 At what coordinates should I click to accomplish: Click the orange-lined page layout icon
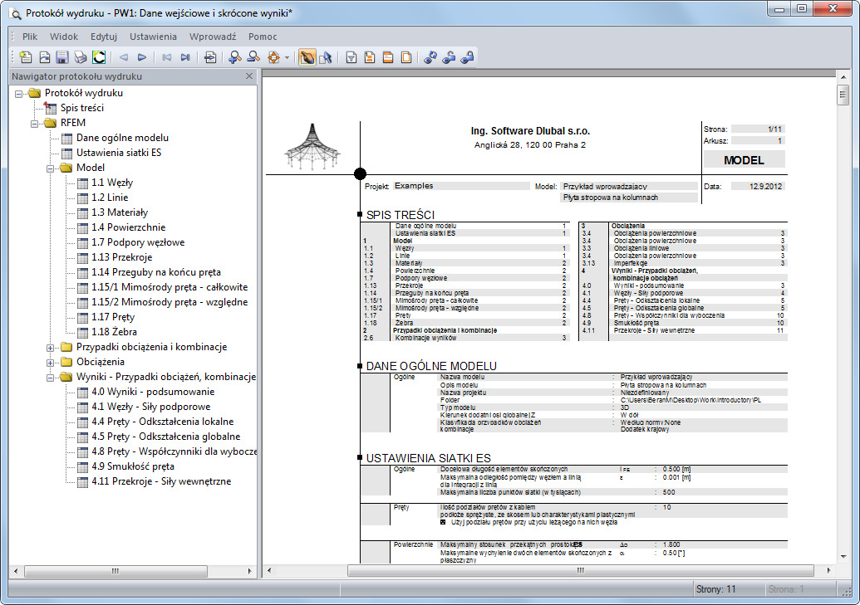(x=370, y=57)
